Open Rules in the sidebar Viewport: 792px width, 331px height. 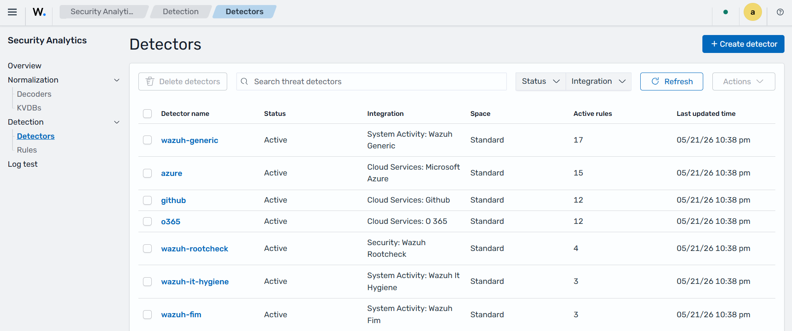[x=27, y=150]
